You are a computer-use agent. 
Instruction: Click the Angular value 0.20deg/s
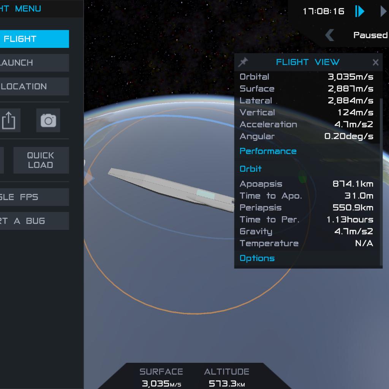point(349,136)
